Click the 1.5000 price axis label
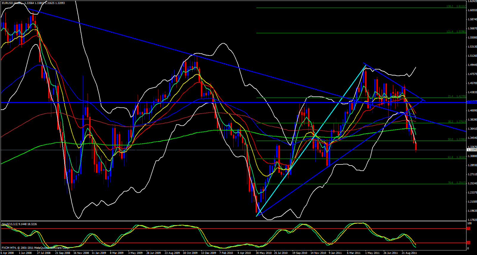This screenshot has height=255, width=477. (472, 38)
